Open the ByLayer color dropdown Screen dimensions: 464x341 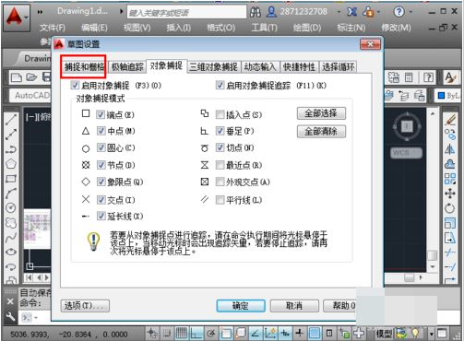(448, 96)
